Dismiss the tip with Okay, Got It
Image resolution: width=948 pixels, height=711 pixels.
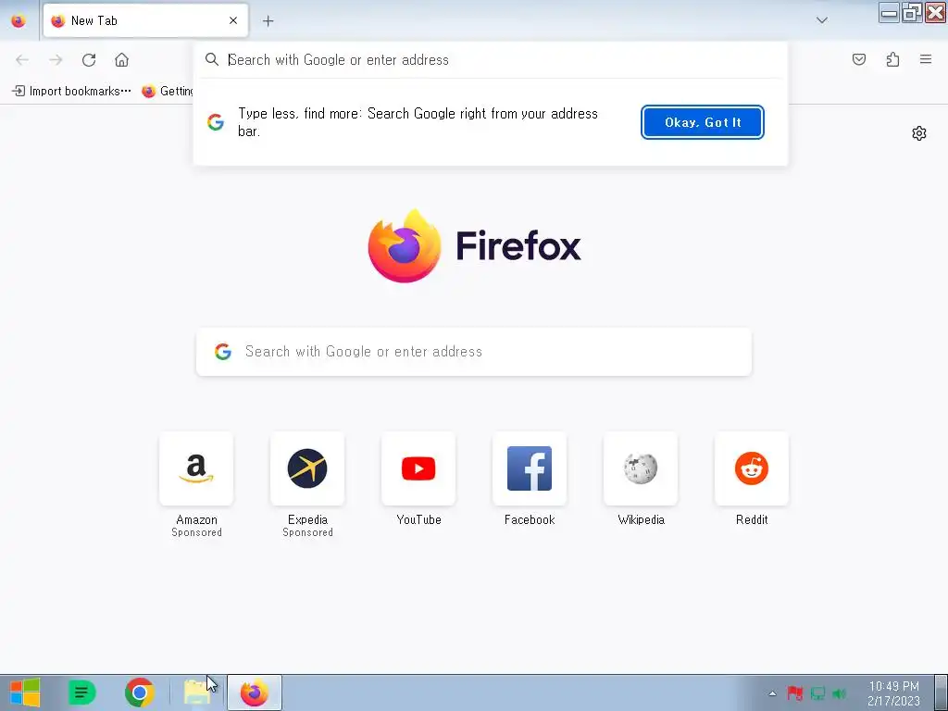[x=703, y=122]
